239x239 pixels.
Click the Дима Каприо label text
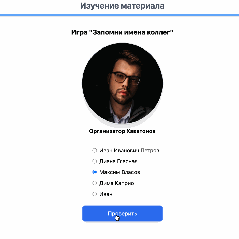pos(117,183)
